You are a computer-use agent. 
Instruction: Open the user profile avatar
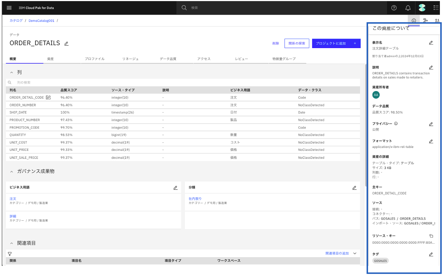422,8
